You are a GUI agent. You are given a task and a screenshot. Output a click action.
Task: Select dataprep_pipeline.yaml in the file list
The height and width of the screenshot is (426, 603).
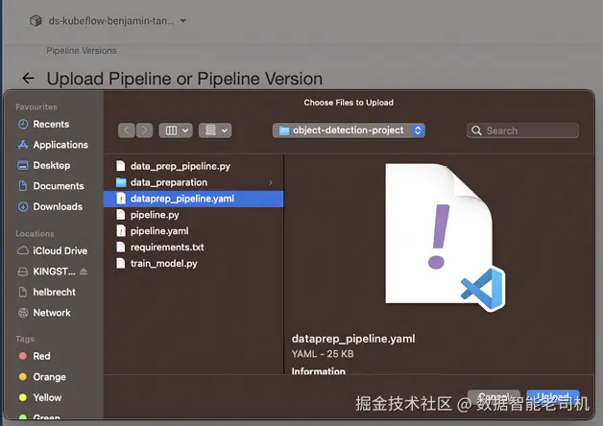[193, 199]
